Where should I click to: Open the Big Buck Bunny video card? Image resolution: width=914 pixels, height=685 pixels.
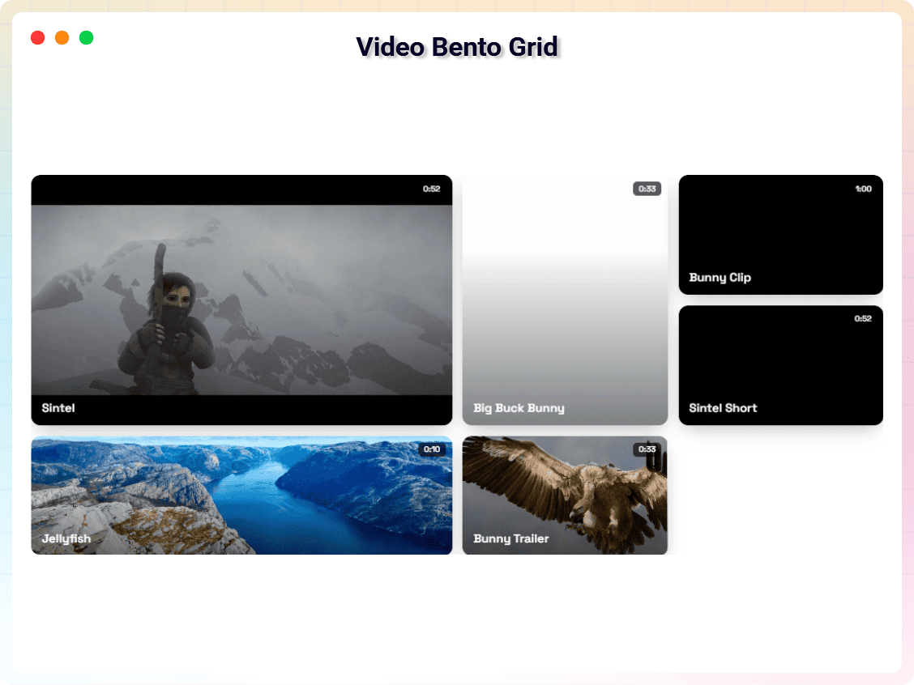click(565, 300)
